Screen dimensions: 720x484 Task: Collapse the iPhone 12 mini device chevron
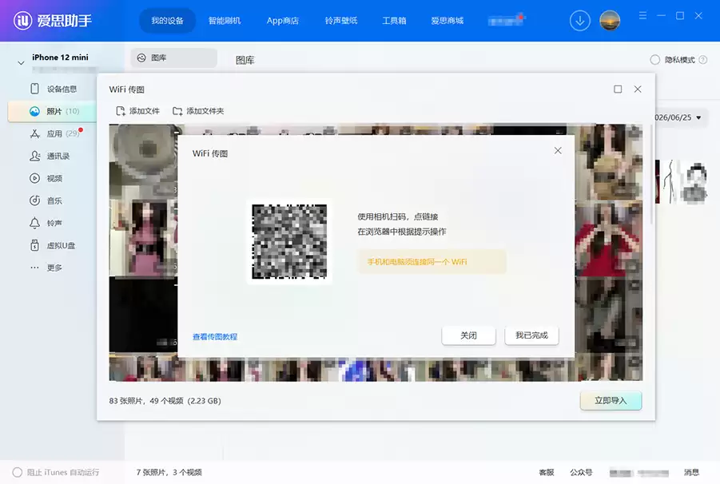(x=21, y=63)
